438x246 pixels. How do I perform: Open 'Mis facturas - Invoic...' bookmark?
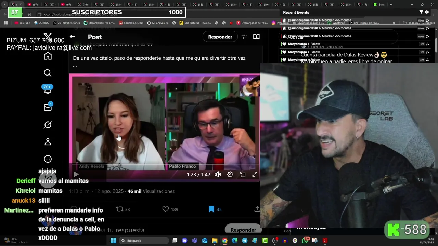195,23
